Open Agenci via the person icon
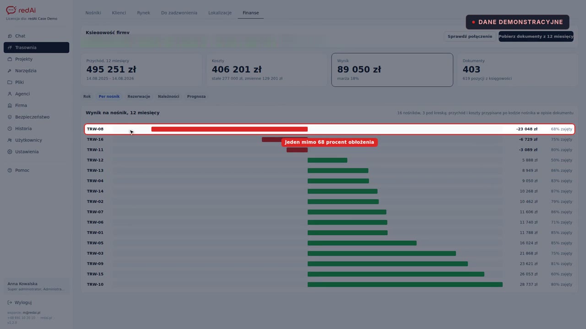 click(10, 94)
